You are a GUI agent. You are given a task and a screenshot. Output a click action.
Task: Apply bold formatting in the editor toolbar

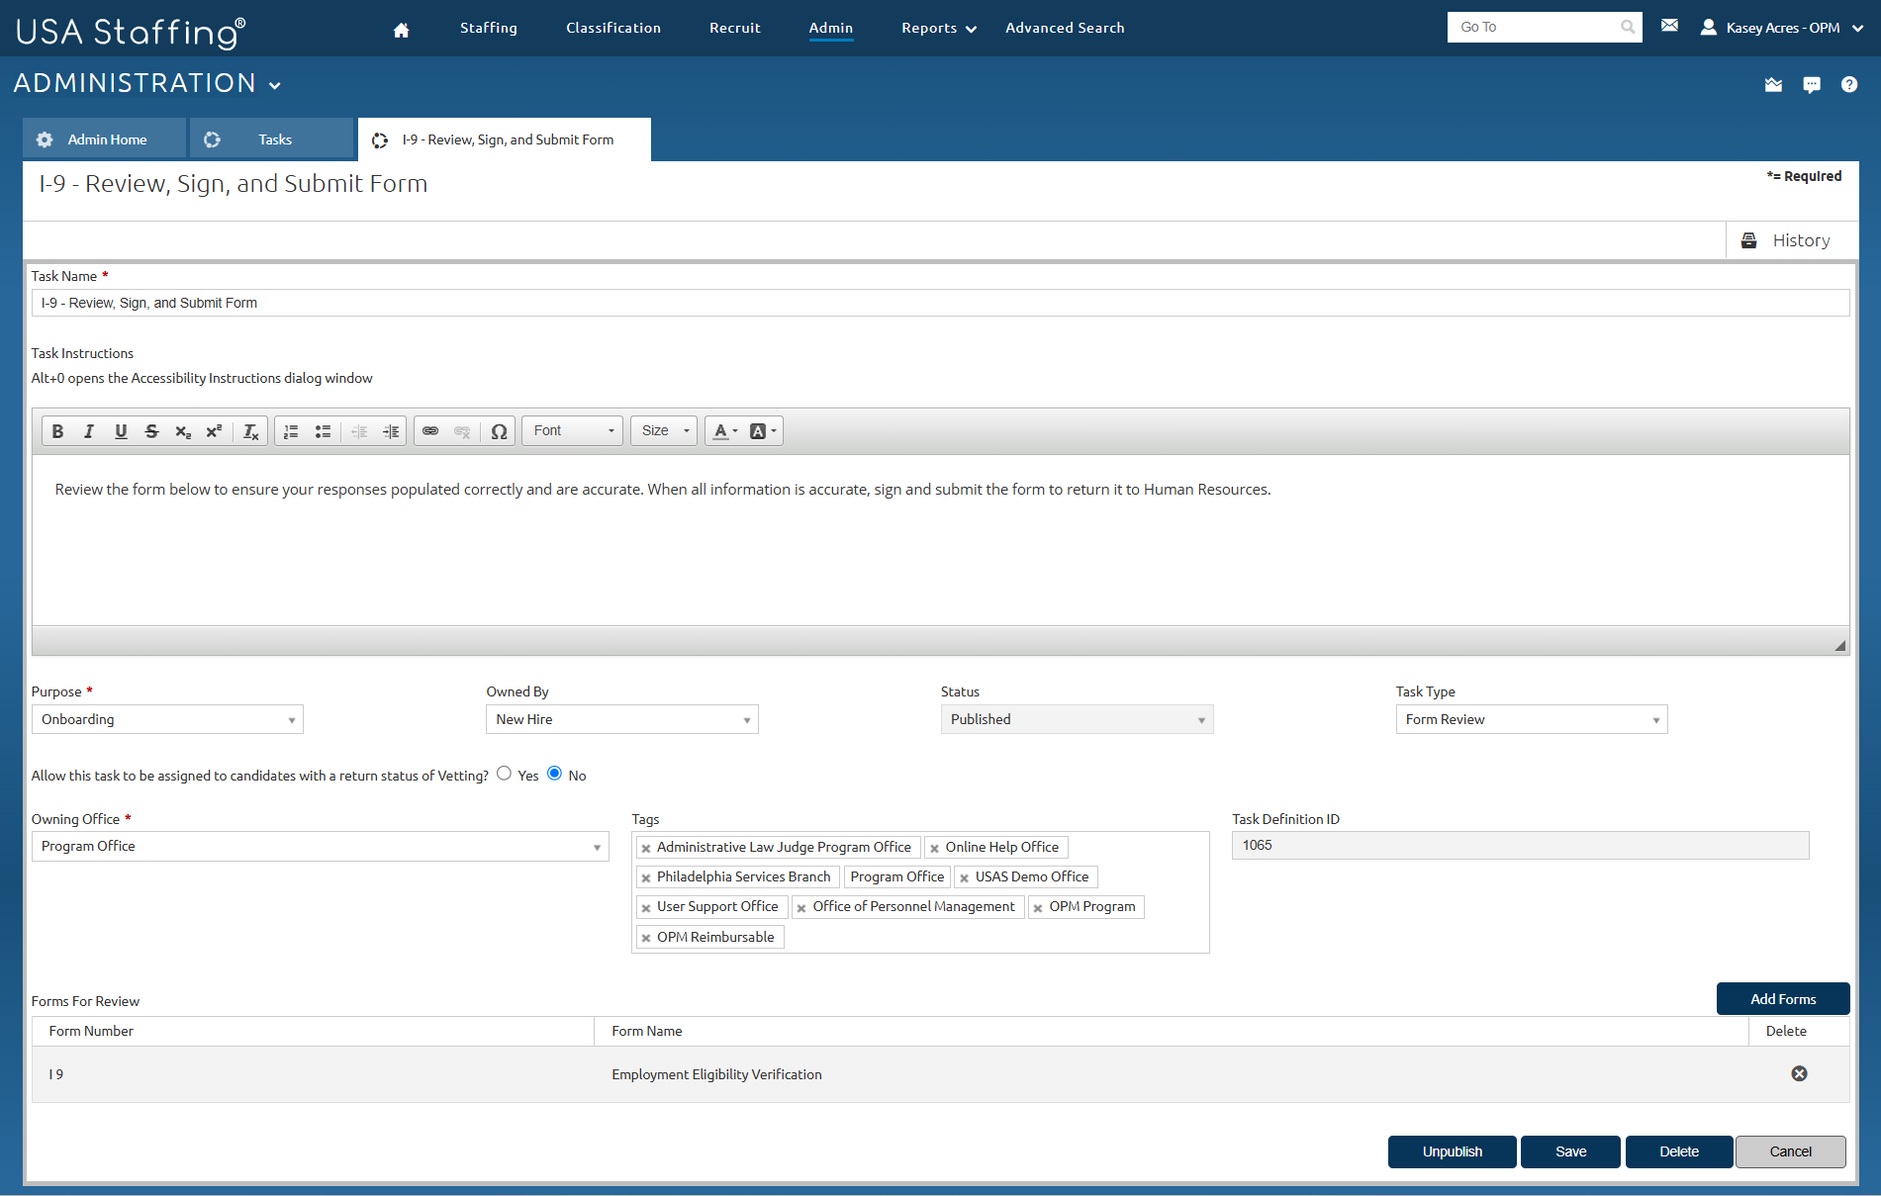tap(57, 430)
